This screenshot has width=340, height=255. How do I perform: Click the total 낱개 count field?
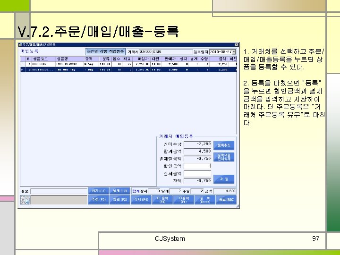(175, 191)
